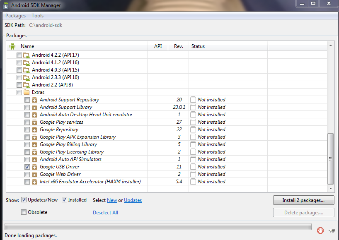Click the scrollbar down arrow

pos(331,188)
